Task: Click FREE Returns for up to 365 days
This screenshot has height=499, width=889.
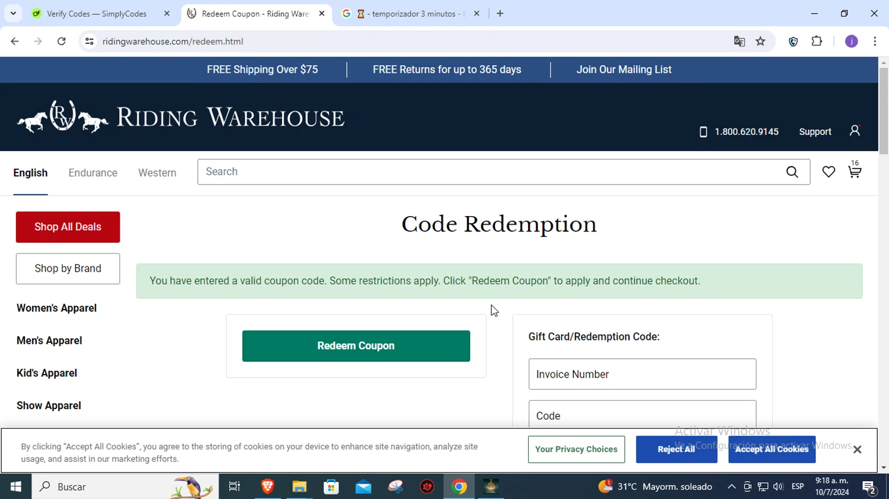Action: click(447, 69)
